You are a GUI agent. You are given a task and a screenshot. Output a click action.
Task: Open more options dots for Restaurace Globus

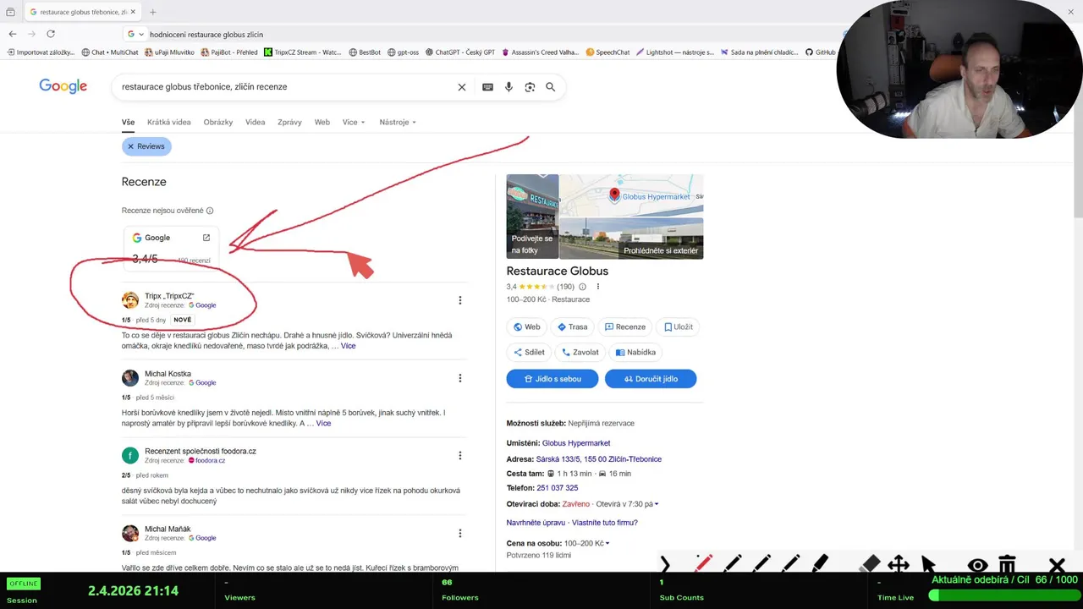coord(598,287)
